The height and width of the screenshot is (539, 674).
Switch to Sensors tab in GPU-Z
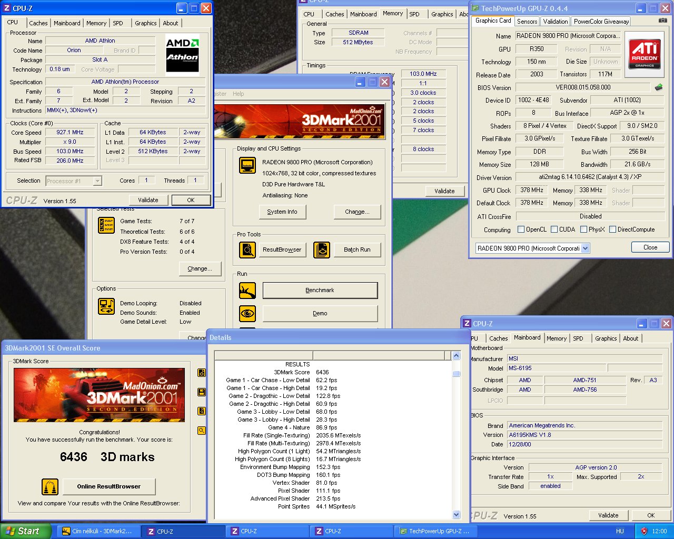pos(527,22)
